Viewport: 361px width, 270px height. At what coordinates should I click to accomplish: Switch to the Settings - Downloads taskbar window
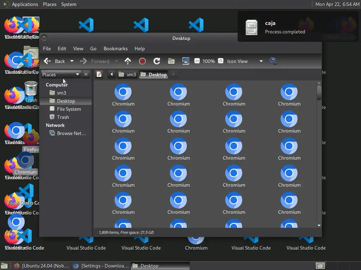coord(101,266)
